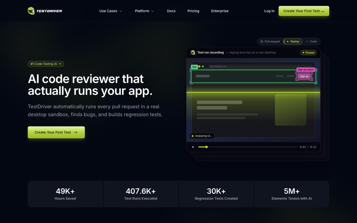
Task: Switch to the Pull request tab
Action: [270, 42]
